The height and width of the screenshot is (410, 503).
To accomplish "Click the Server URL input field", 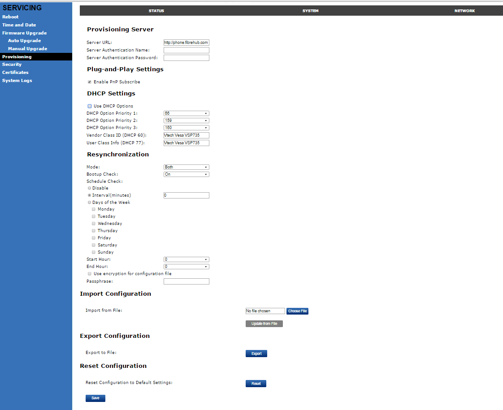I will (186, 43).
